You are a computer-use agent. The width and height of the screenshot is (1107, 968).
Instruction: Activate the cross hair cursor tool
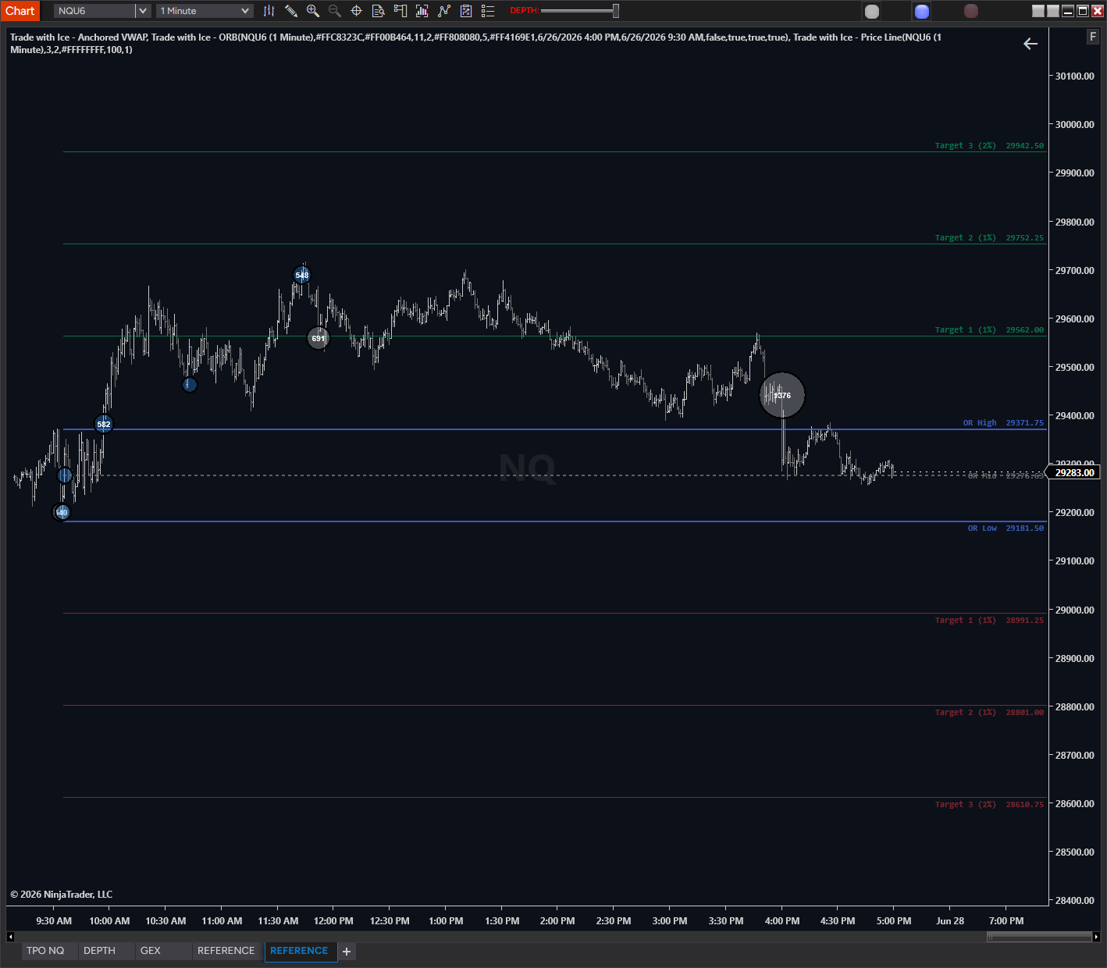coord(357,11)
